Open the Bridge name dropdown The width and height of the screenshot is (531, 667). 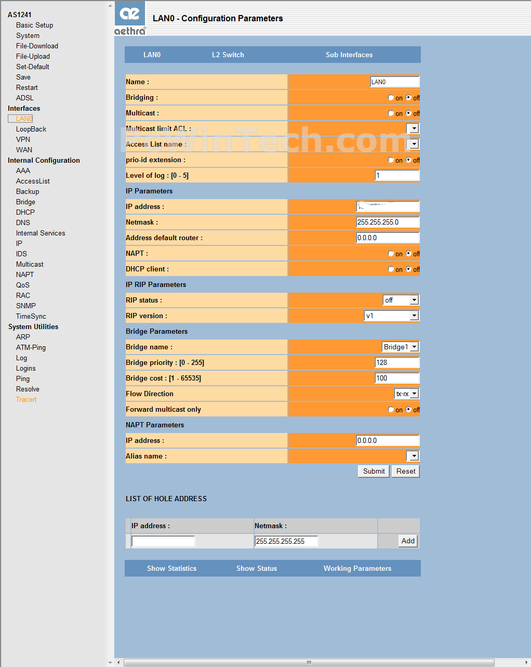point(400,347)
